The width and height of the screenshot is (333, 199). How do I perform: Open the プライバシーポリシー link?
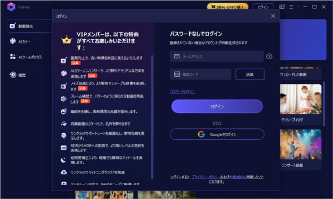206,177
